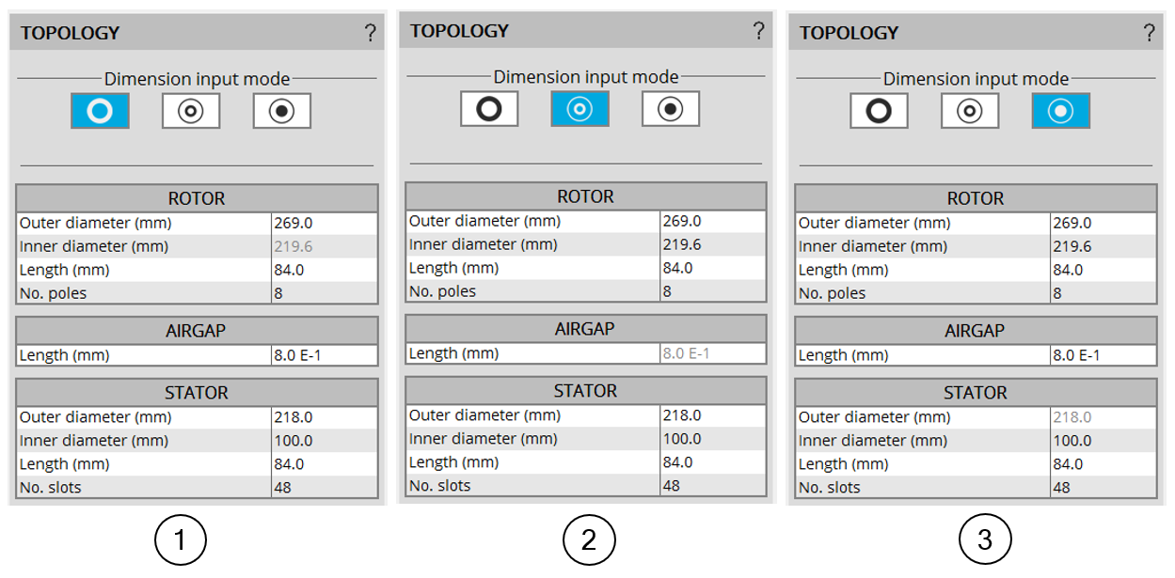This screenshot has height=578, width=1175.
Task: Switch panel 2 to filled-dot dimension mode
Action: click(671, 109)
